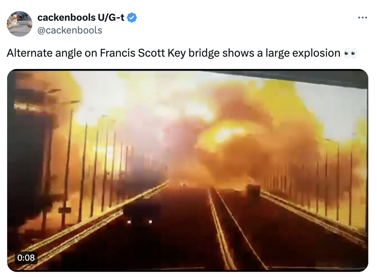The image size is (377, 277).
Task: Click the blue verified checkmark badge
Action: tap(132, 18)
